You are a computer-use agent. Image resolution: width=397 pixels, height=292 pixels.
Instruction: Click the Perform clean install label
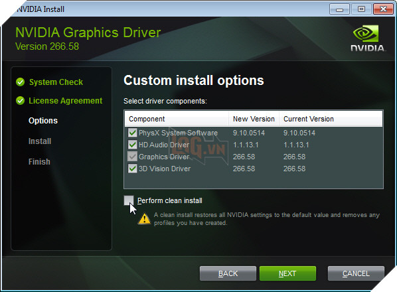tap(170, 200)
